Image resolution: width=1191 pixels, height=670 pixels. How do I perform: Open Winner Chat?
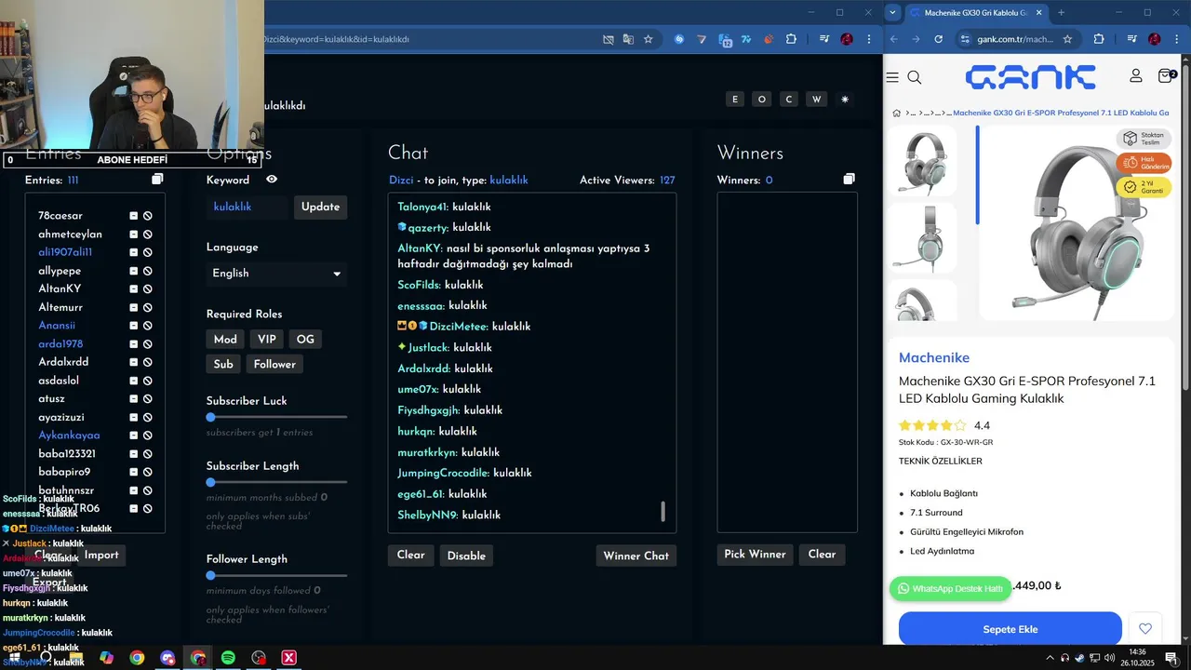[x=636, y=556]
